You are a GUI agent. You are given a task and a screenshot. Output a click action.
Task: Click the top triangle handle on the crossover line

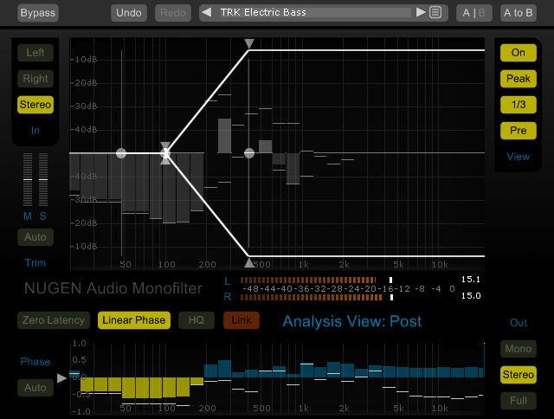coord(249,43)
